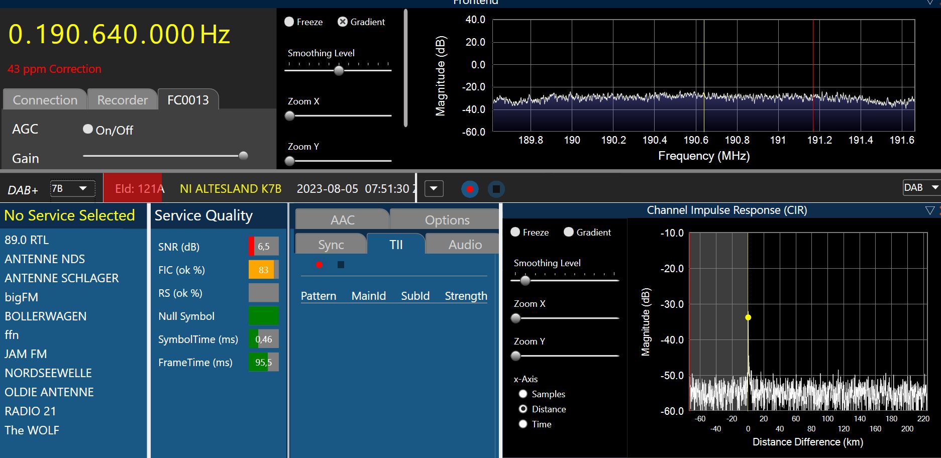Open the 7B channel dropdown
The height and width of the screenshot is (458, 941).
[73, 189]
